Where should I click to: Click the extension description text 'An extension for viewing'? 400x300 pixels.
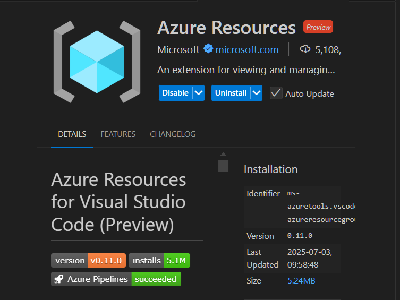[x=246, y=70]
